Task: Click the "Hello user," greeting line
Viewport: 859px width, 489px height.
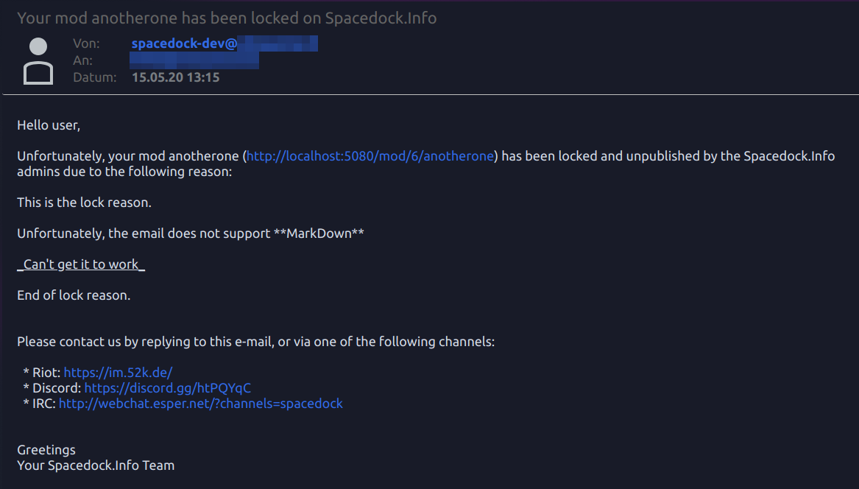Action: 49,125
